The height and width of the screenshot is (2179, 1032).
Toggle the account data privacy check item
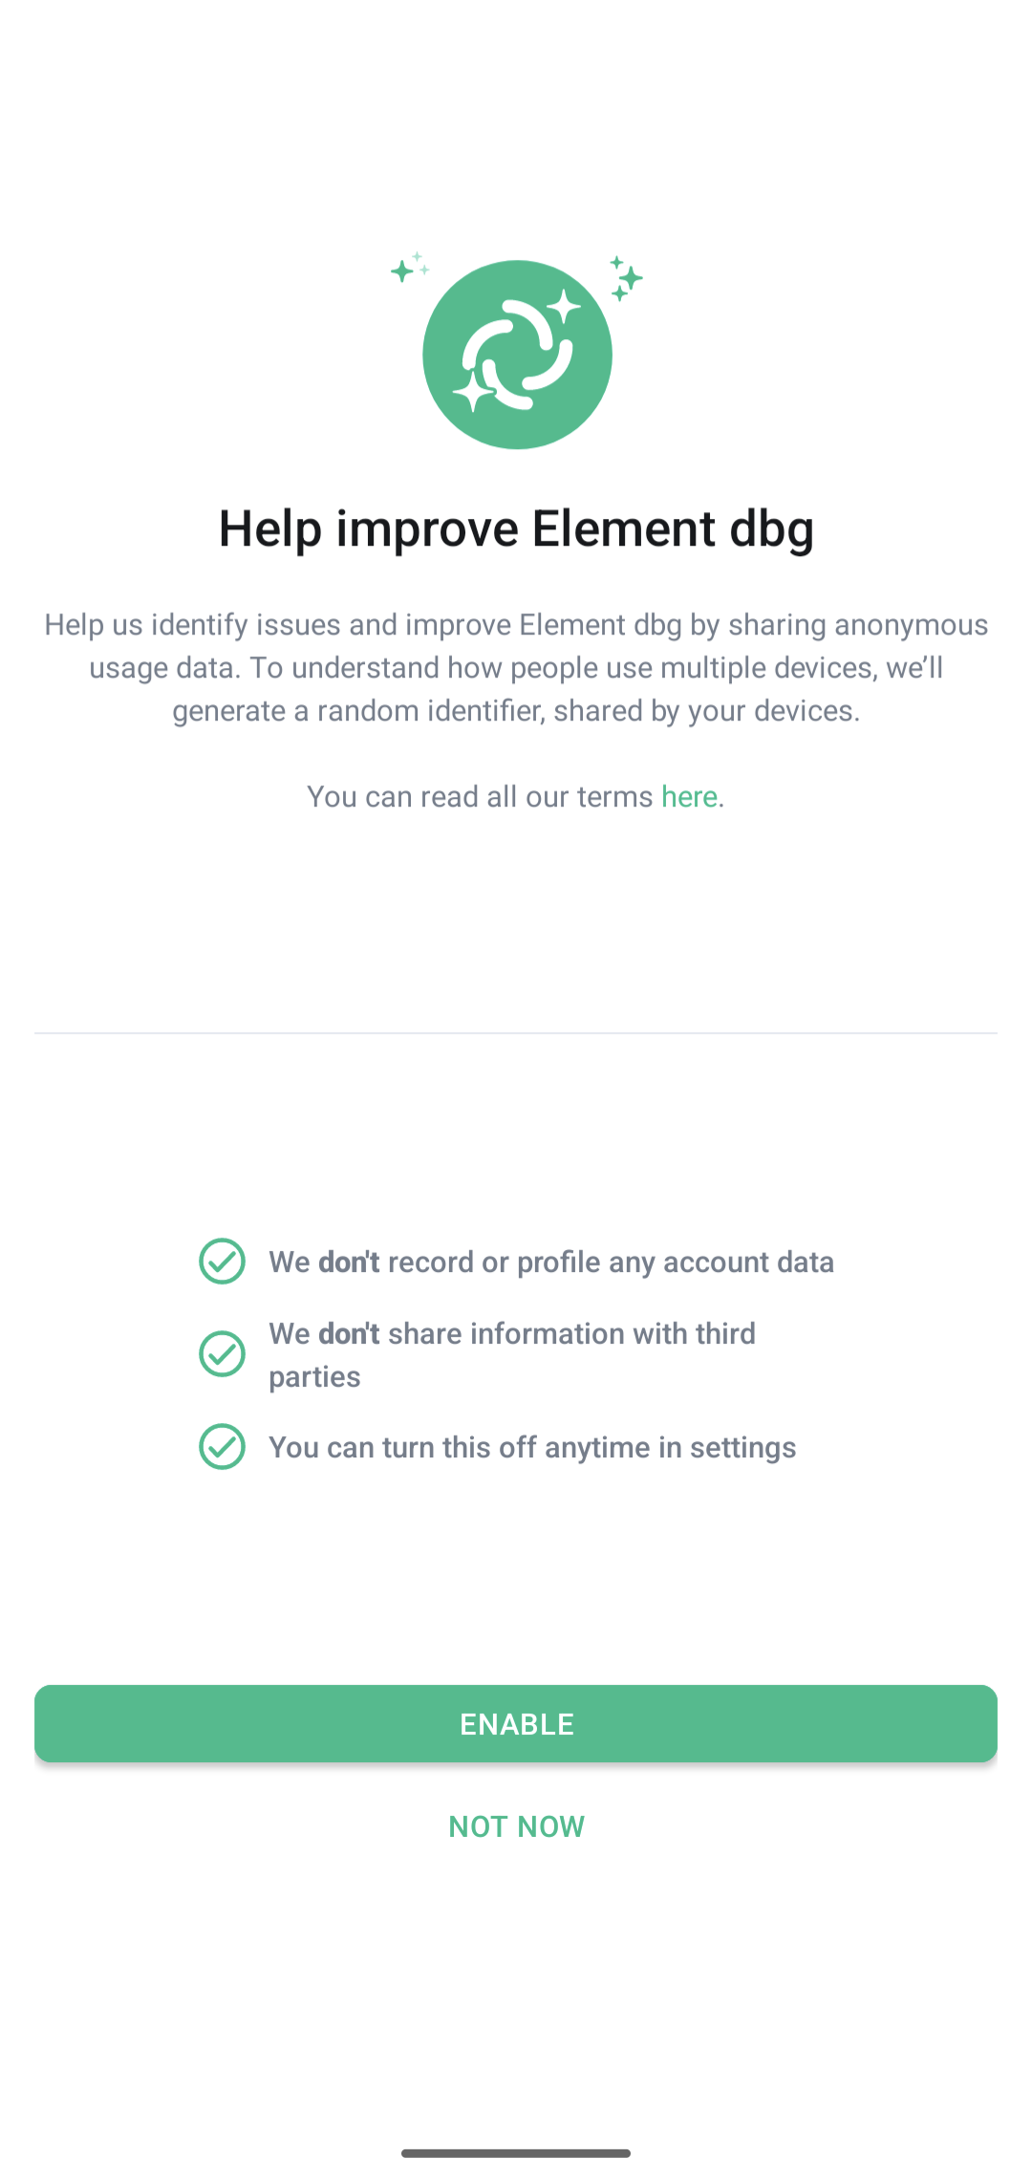(550, 1262)
